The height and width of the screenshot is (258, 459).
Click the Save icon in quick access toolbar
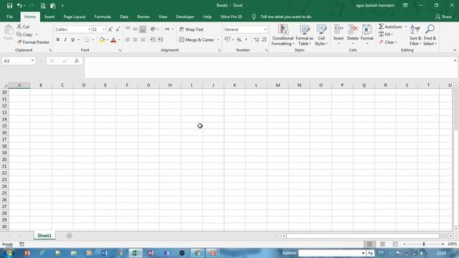(x=9, y=6)
